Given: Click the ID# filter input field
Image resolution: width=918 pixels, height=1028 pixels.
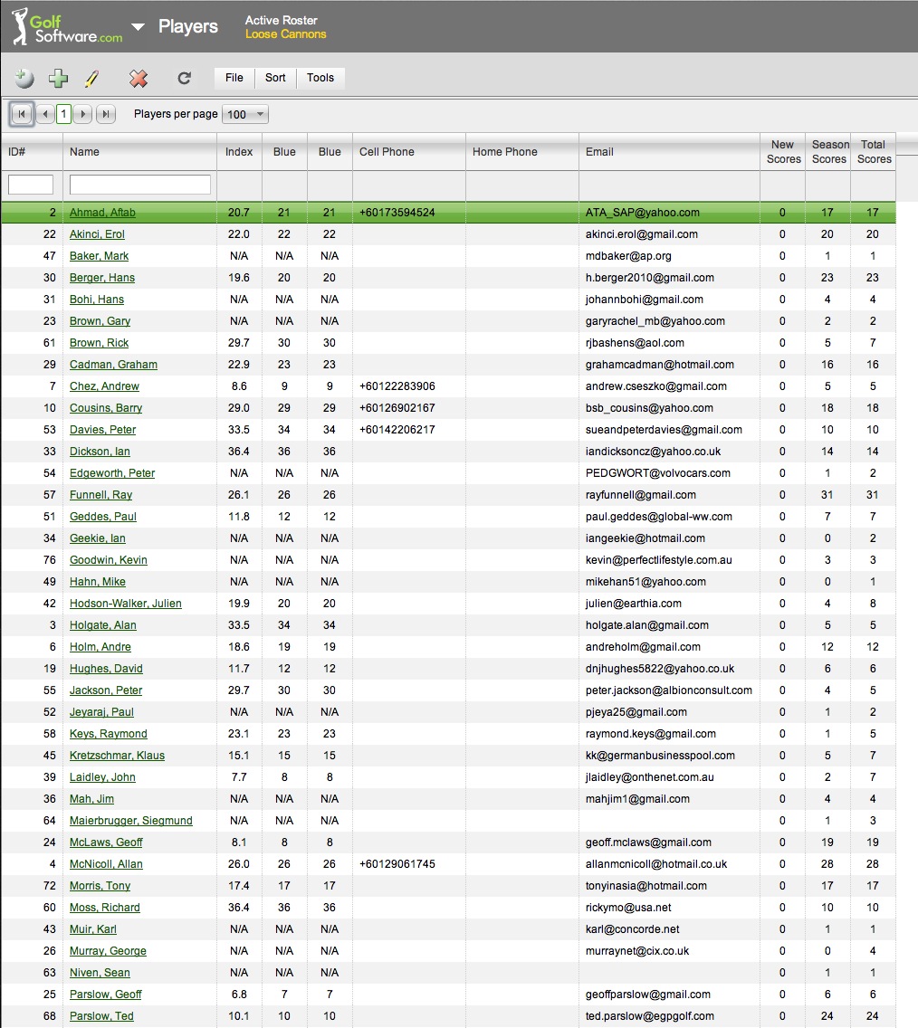Looking at the screenshot, I should pos(31,185).
